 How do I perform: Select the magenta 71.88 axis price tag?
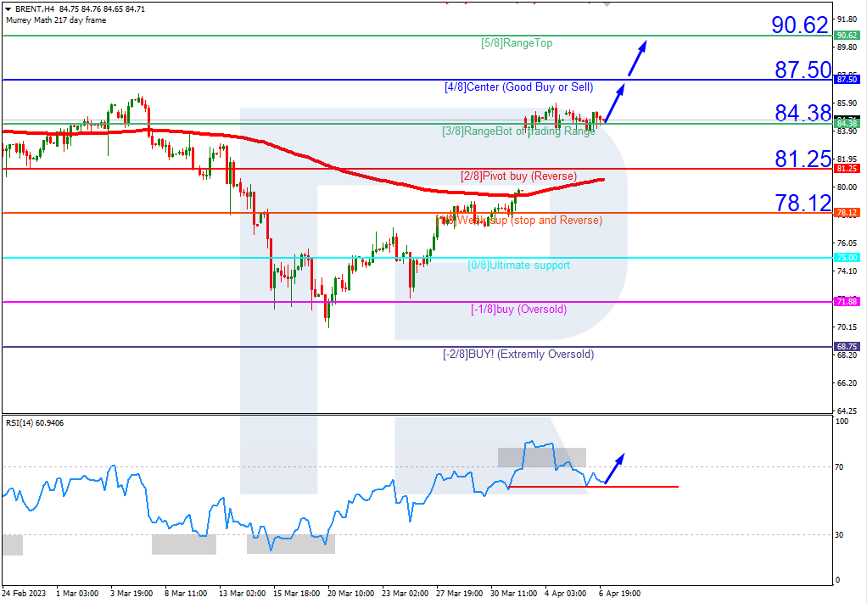tap(847, 302)
